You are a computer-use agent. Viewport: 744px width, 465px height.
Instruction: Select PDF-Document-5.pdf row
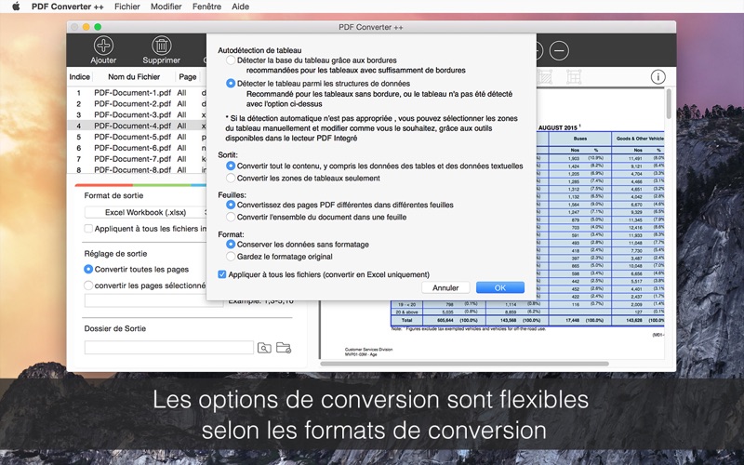(x=138, y=137)
